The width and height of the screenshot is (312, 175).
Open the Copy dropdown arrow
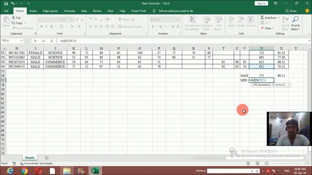click(x=25, y=23)
